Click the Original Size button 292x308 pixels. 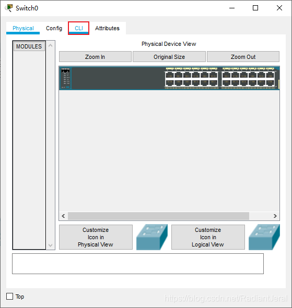click(x=169, y=57)
